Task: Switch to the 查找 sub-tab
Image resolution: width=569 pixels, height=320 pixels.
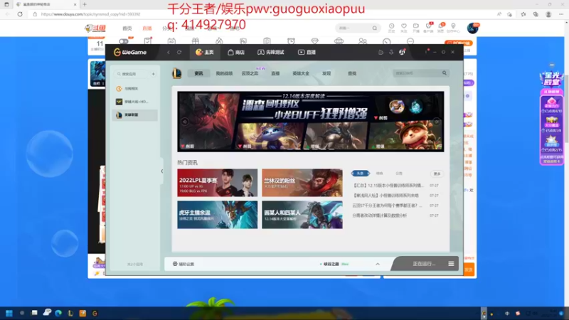Action: point(352,73)
